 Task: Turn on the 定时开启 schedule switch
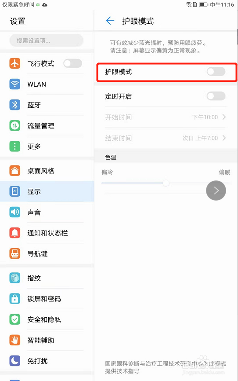(x=216, y=96)
